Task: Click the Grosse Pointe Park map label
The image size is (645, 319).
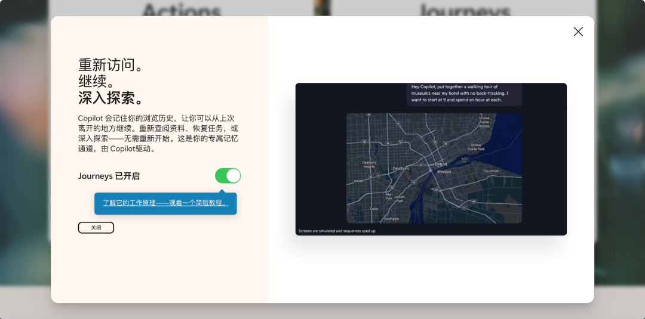Action: click(x=476, y=147)
